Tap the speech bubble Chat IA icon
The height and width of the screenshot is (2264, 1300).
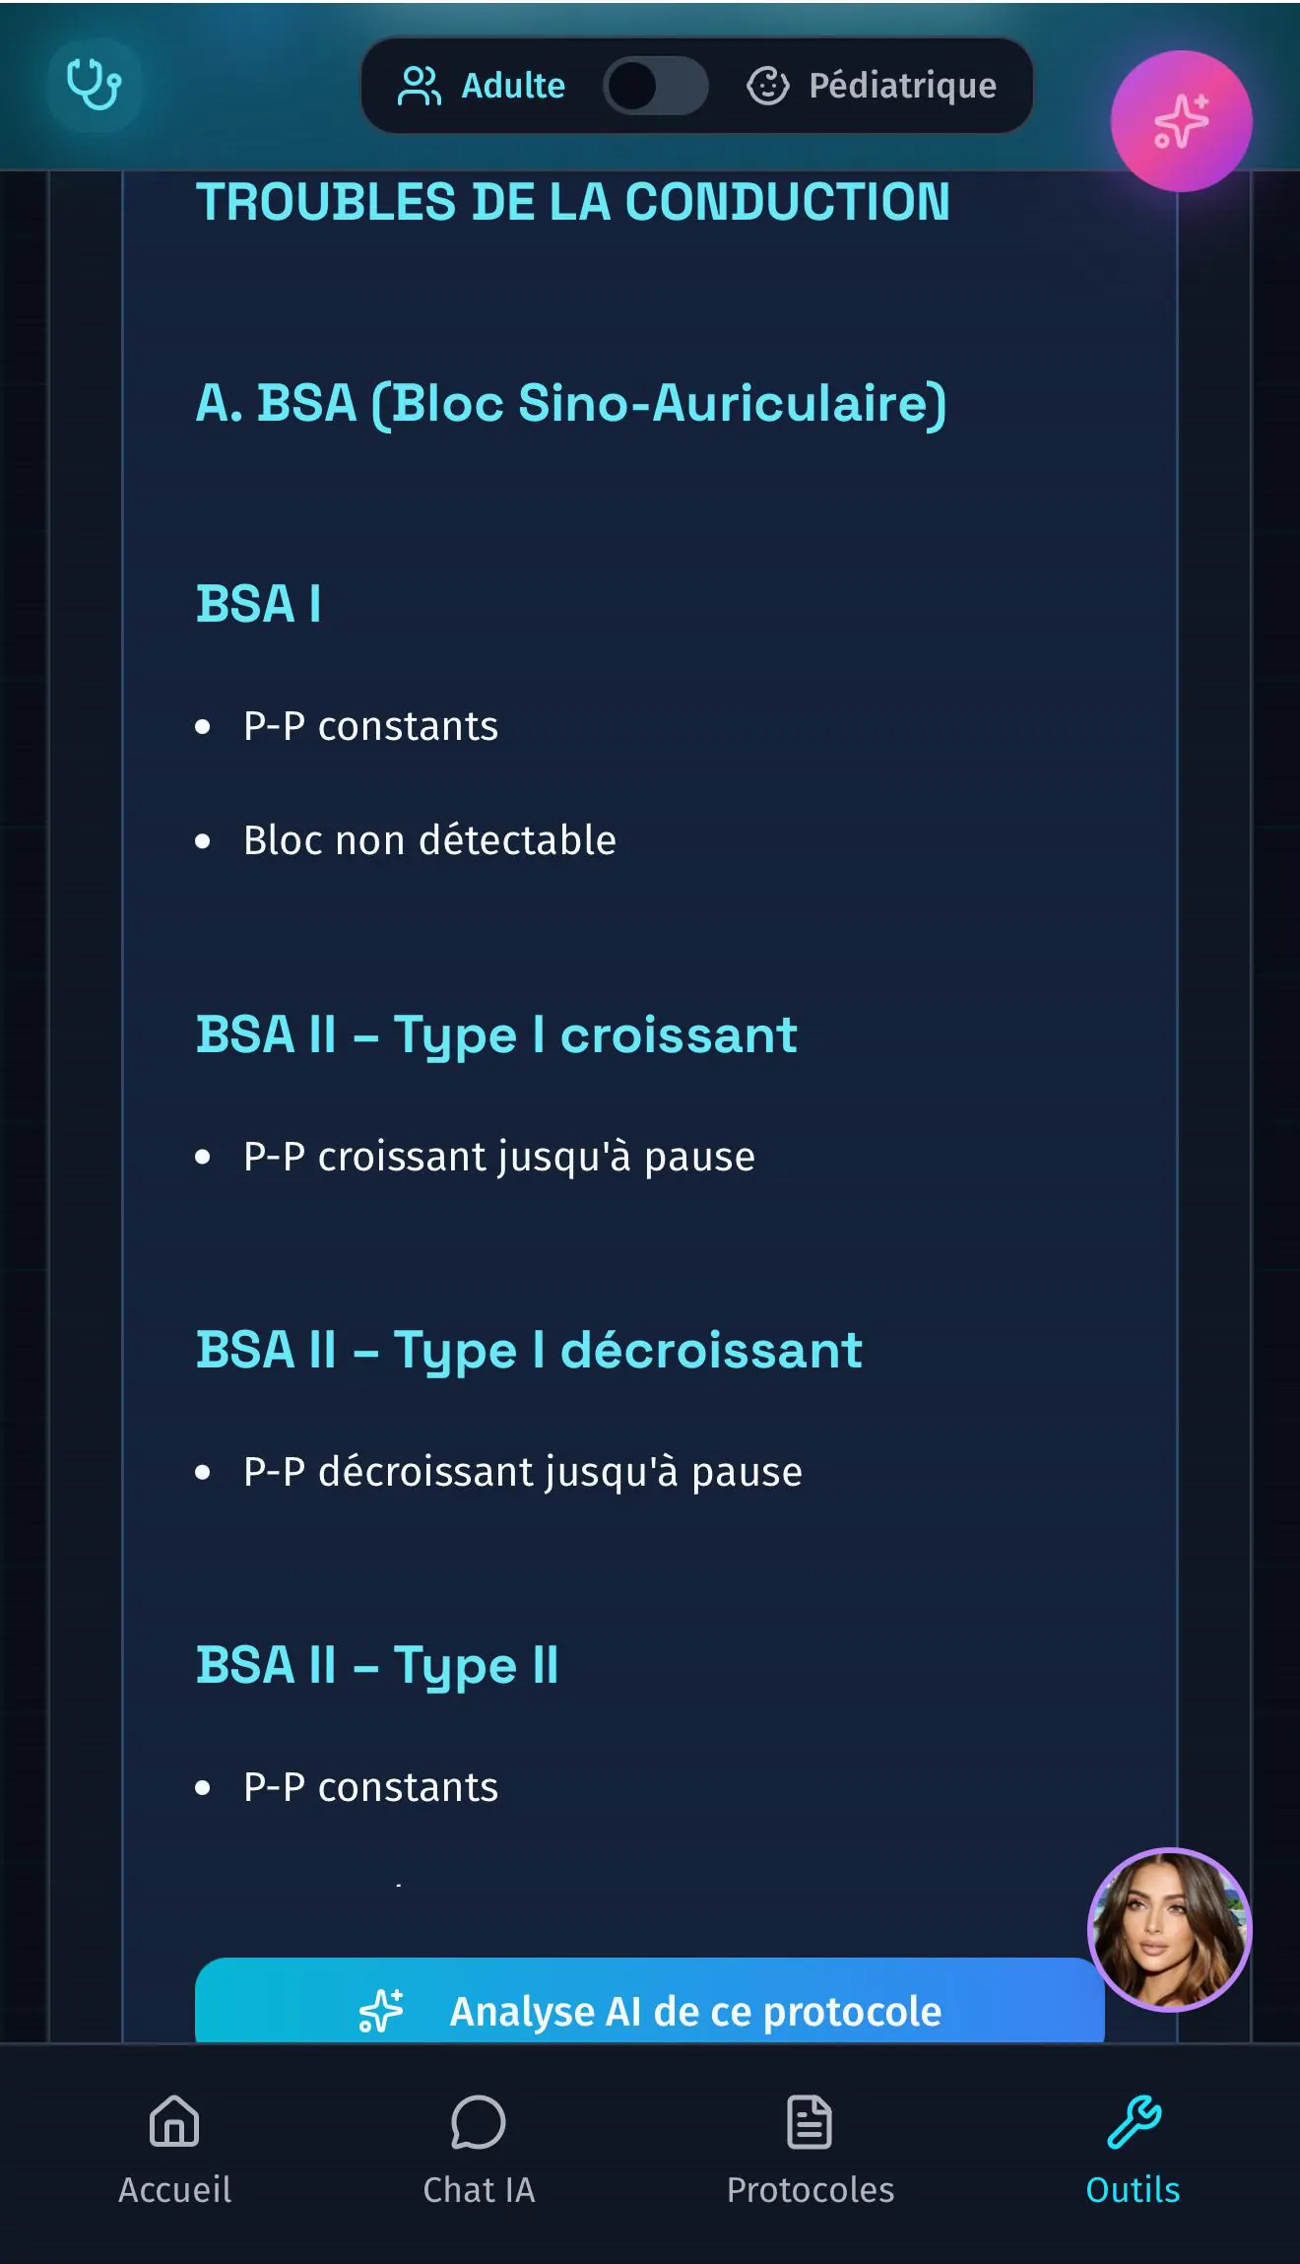click(x=479, y=2121)
